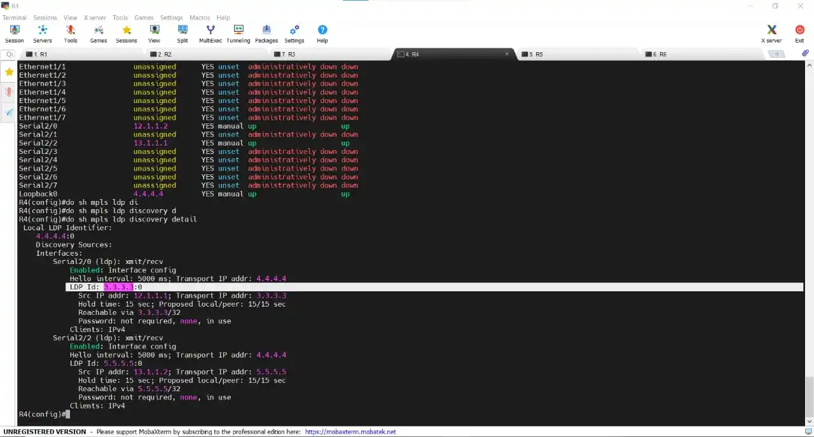Click the 'do sh mpls ldp discovery detail' command
Screen dimensions: 814x437
[x=131, y=219]
